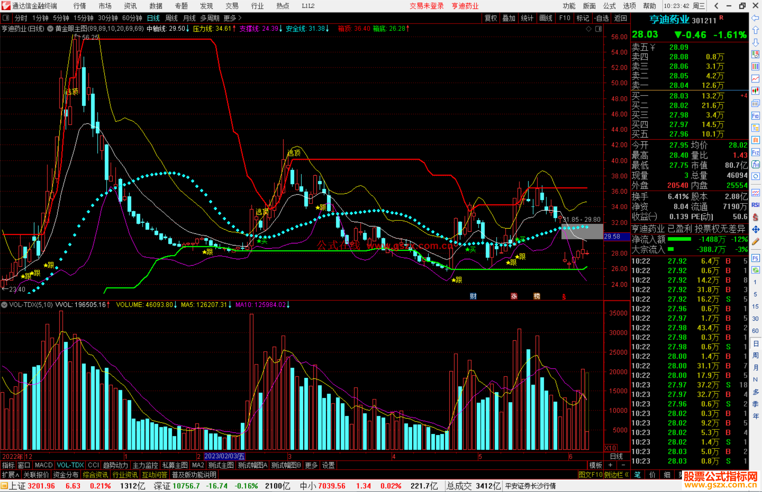Open the F10 company info sidebar icon
The height and width of the screenshot is (492, 762).
point(755,116)
